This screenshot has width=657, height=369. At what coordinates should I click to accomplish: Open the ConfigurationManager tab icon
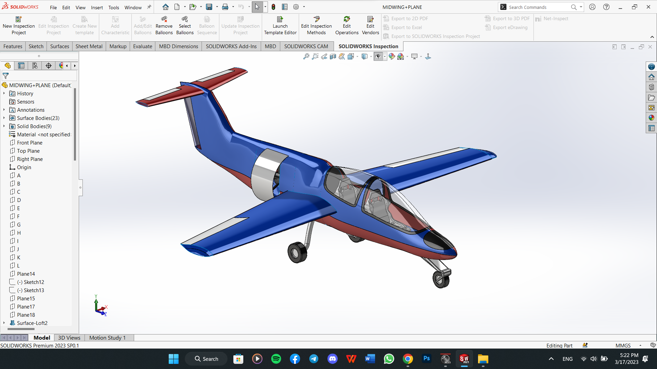tap(35, 66)
